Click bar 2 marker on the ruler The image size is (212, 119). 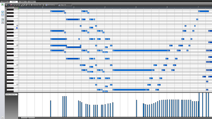click(43, 7)
